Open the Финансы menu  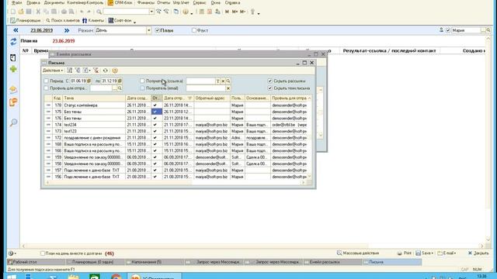pos(146,2)
